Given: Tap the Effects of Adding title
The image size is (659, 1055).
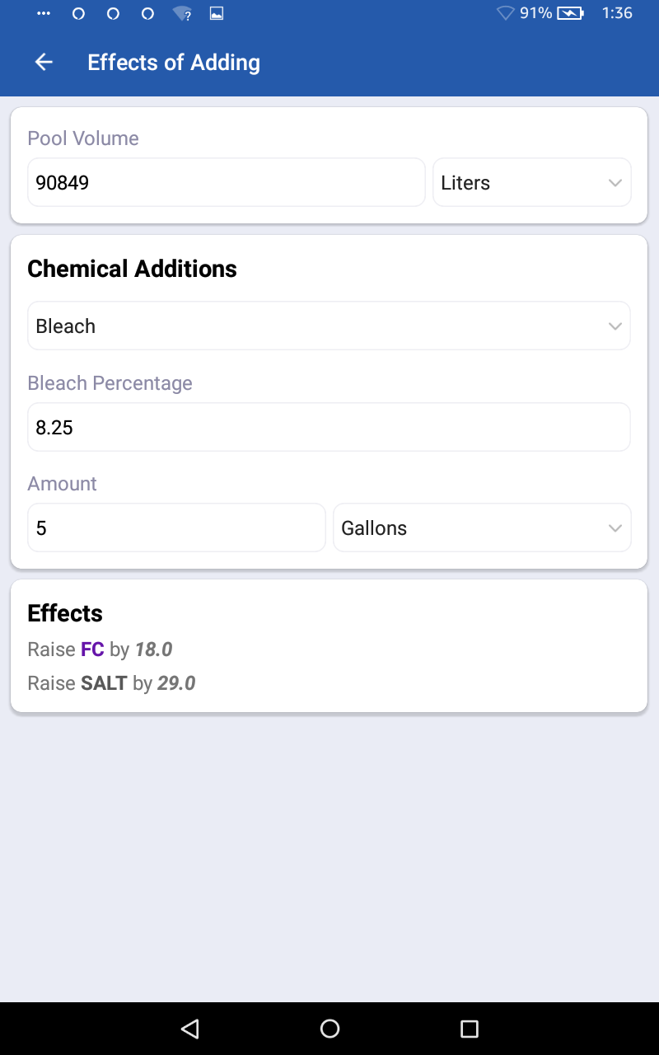Looking at the screenshot, I should [174, 63].
